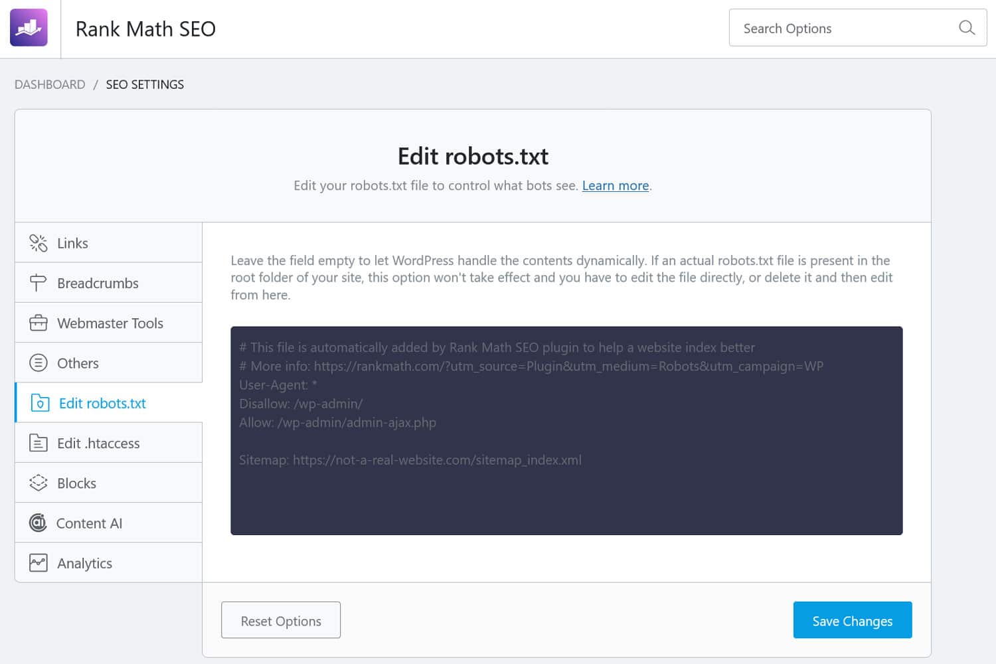Click the "Disallow: /wp-admin/" line

(301, 404)
